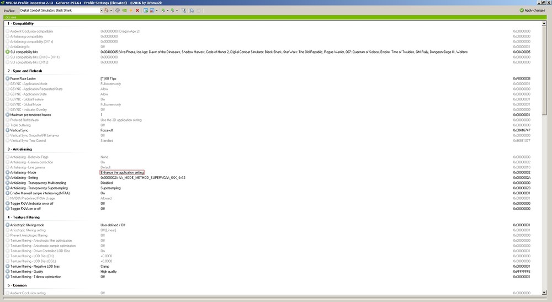Viewport: 552px width, 302px height.
Task: Click the refresh/restore profile toolbar icon
Action: (x=118, y=10)
